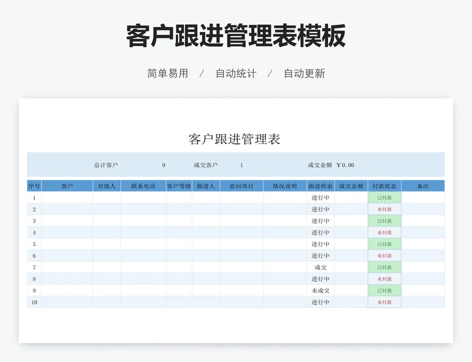Screen dimensions: 472x362
Task: Click the 客户跟进管理表 sheet title
Action: click(234, 139)
